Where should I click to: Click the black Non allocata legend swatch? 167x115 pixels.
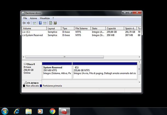(x=24, y=86)
